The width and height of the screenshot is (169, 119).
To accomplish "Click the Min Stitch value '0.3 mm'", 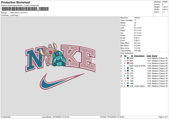I will [137, 45].
